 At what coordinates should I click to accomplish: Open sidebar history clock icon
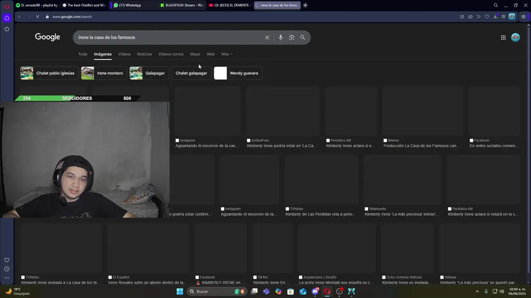7,269
